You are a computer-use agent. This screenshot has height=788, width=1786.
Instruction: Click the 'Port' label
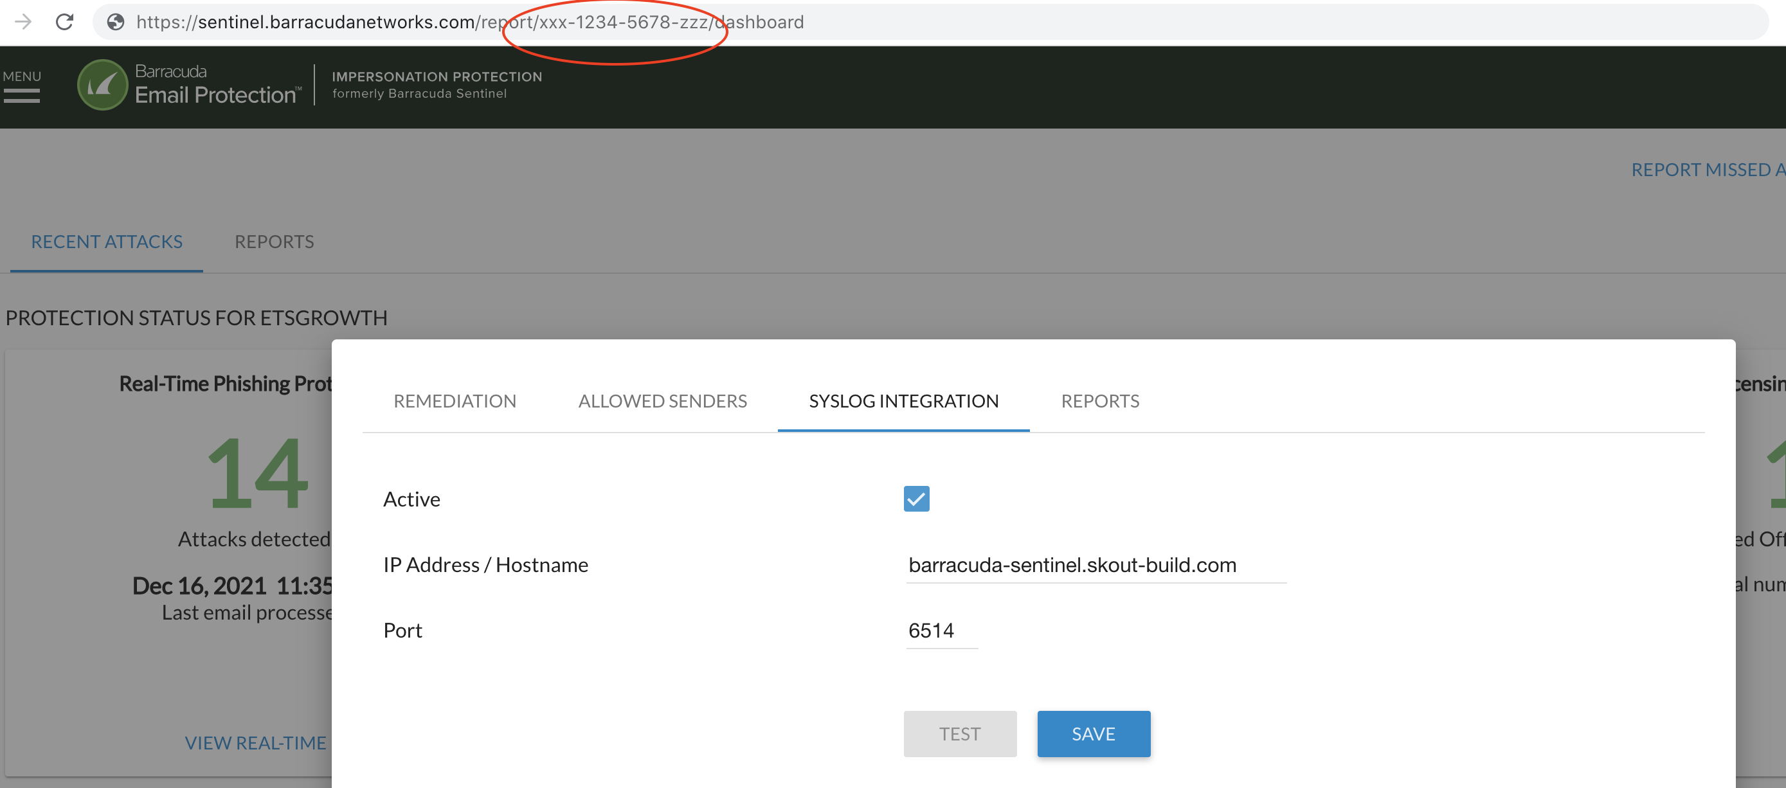(403, 630)
